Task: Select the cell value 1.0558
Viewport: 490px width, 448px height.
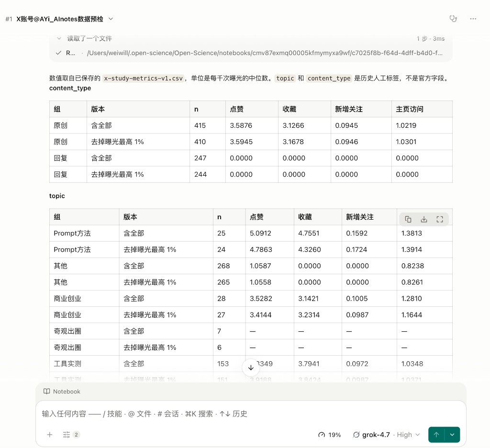Action: (x=260, y=282)
